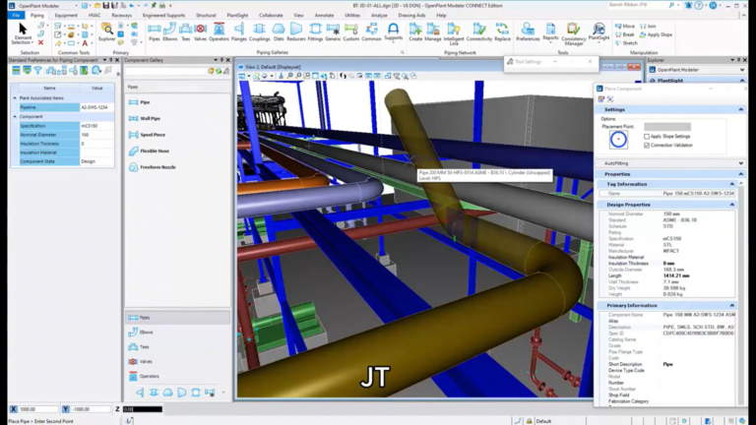
Task: Collapse the Tag Information section
Action: [x=732, y=184]
